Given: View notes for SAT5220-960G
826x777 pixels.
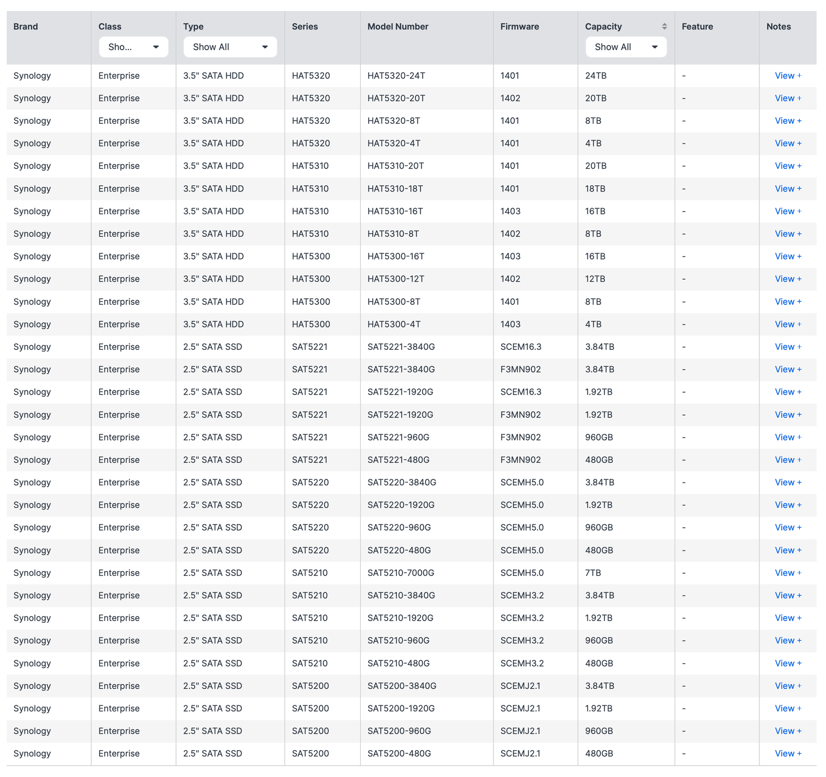Looking at the screenshot, I should pos(788,528).
